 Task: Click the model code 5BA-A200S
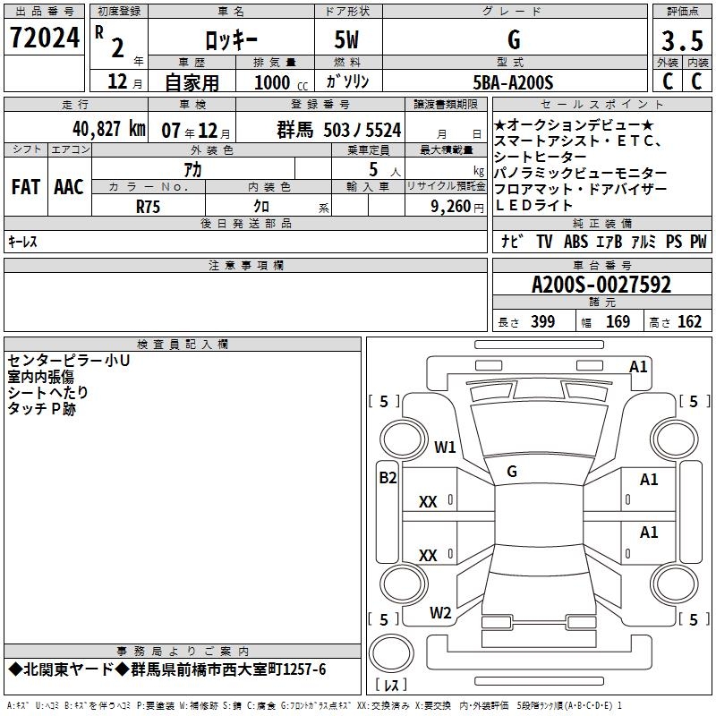[x=513, y=82]
